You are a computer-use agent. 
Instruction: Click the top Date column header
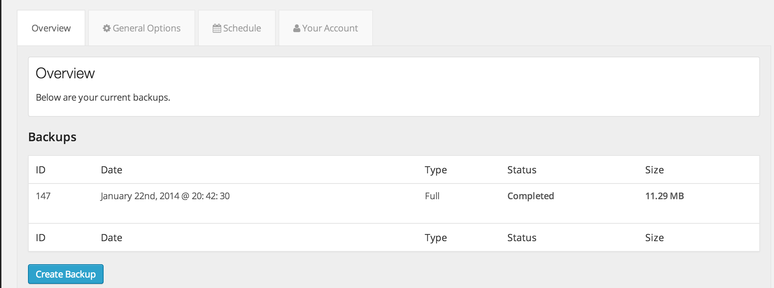pyautogui.click(x=112, y=170)
